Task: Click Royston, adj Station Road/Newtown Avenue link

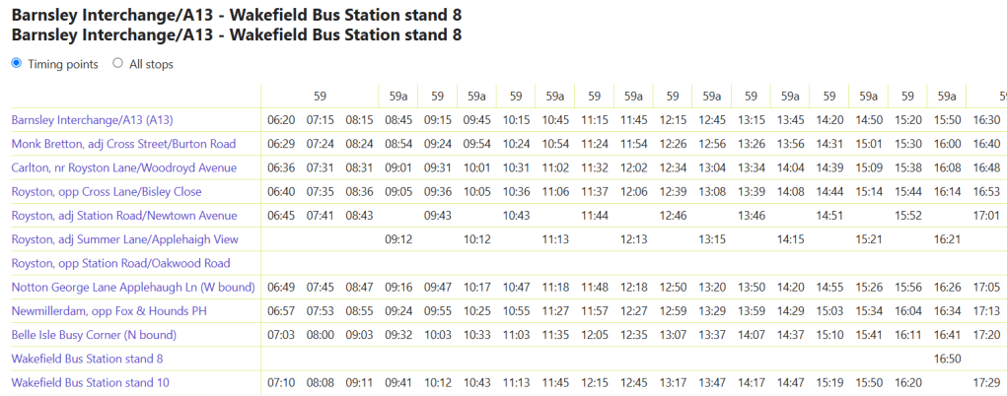Action: 124,215
